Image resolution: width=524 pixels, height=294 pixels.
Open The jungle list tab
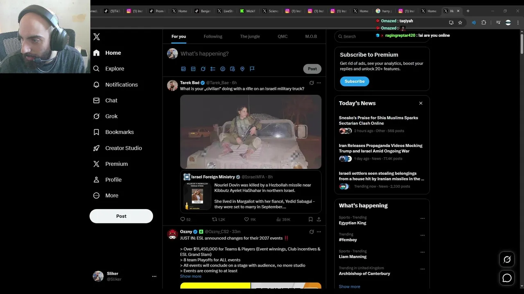click(250, 36)
